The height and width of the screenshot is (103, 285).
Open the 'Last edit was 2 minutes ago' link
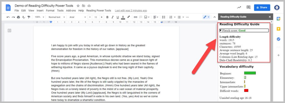coord(131,11)
